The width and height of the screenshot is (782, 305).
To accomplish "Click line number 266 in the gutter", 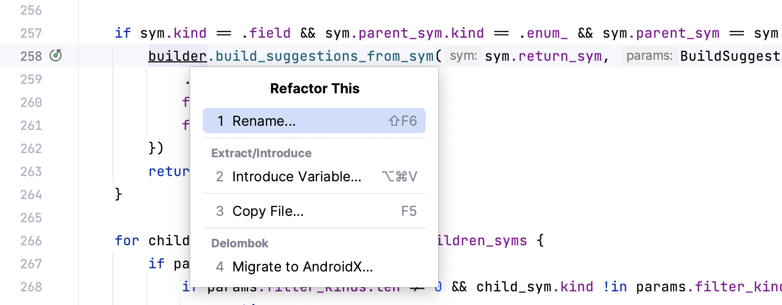I will click(30, 241).
